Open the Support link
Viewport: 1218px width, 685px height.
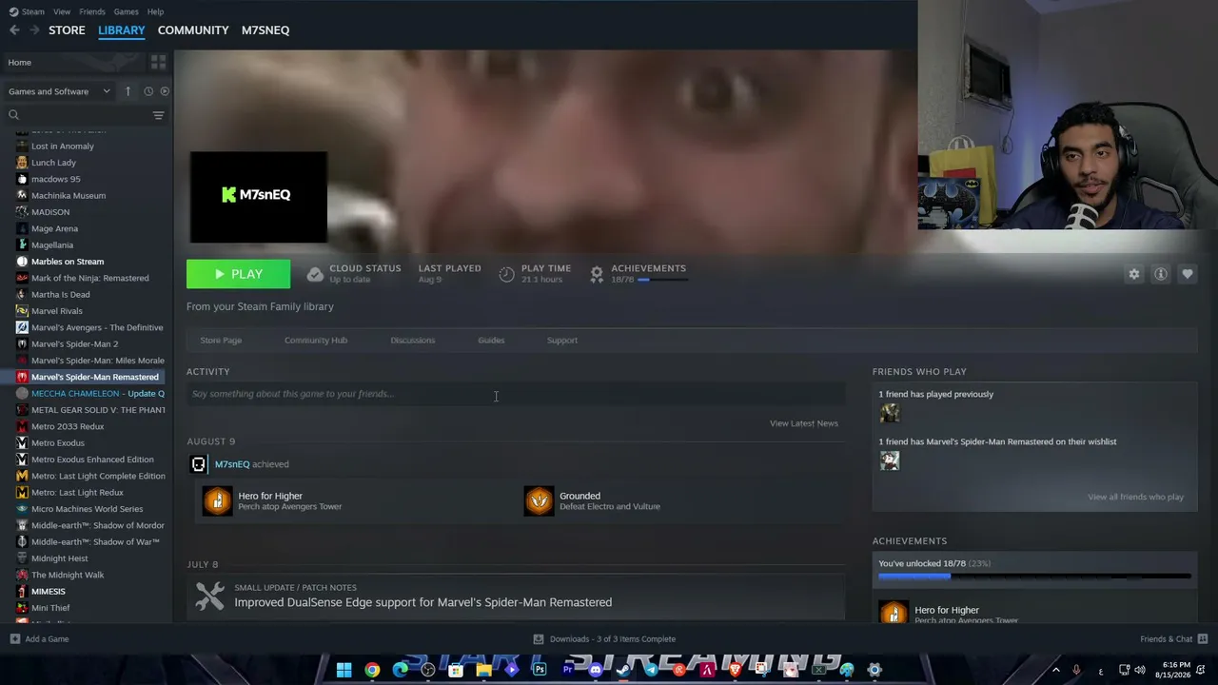pos(562,340)
